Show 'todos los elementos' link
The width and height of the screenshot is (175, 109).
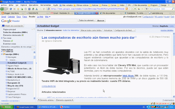(x=71, y=30)
